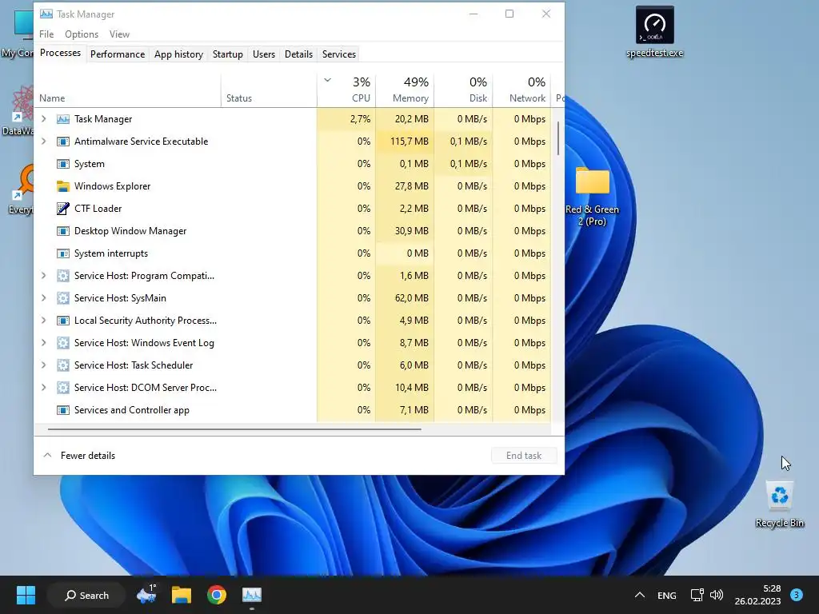Click the Service Host: Windows Event Log icon
Viewport: 819px width, 614px height.
tap(62, 343)
